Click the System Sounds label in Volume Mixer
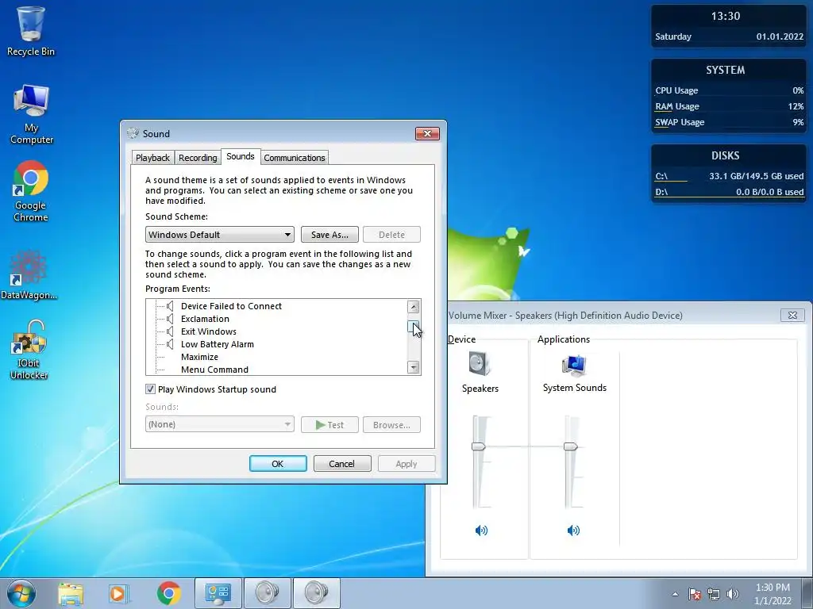Screen dimensions: 813x609 pyautogui.click(x=575, y=387)
